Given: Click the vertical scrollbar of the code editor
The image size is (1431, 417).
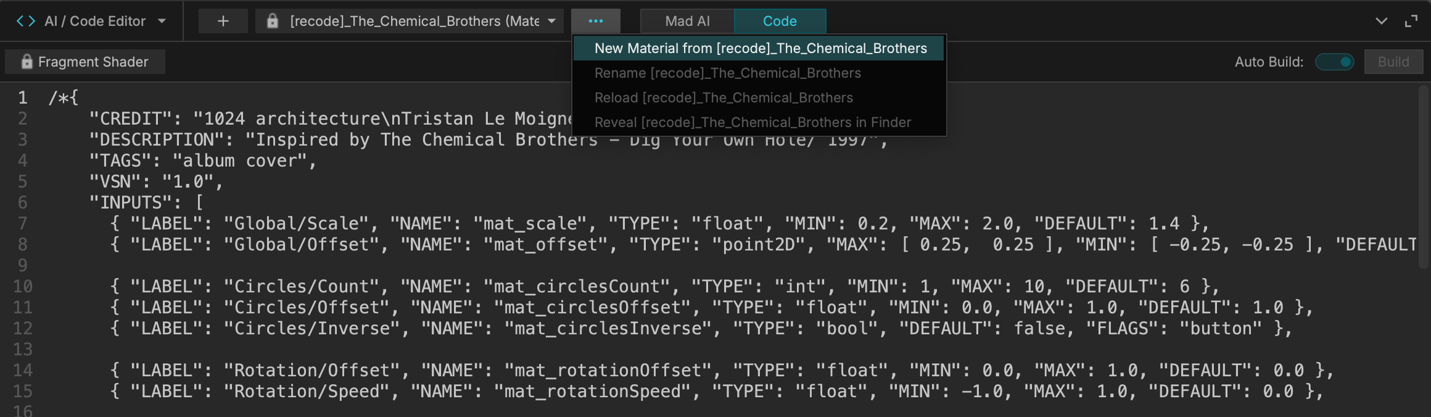Looking at the screenshot, I should 1423,178.
